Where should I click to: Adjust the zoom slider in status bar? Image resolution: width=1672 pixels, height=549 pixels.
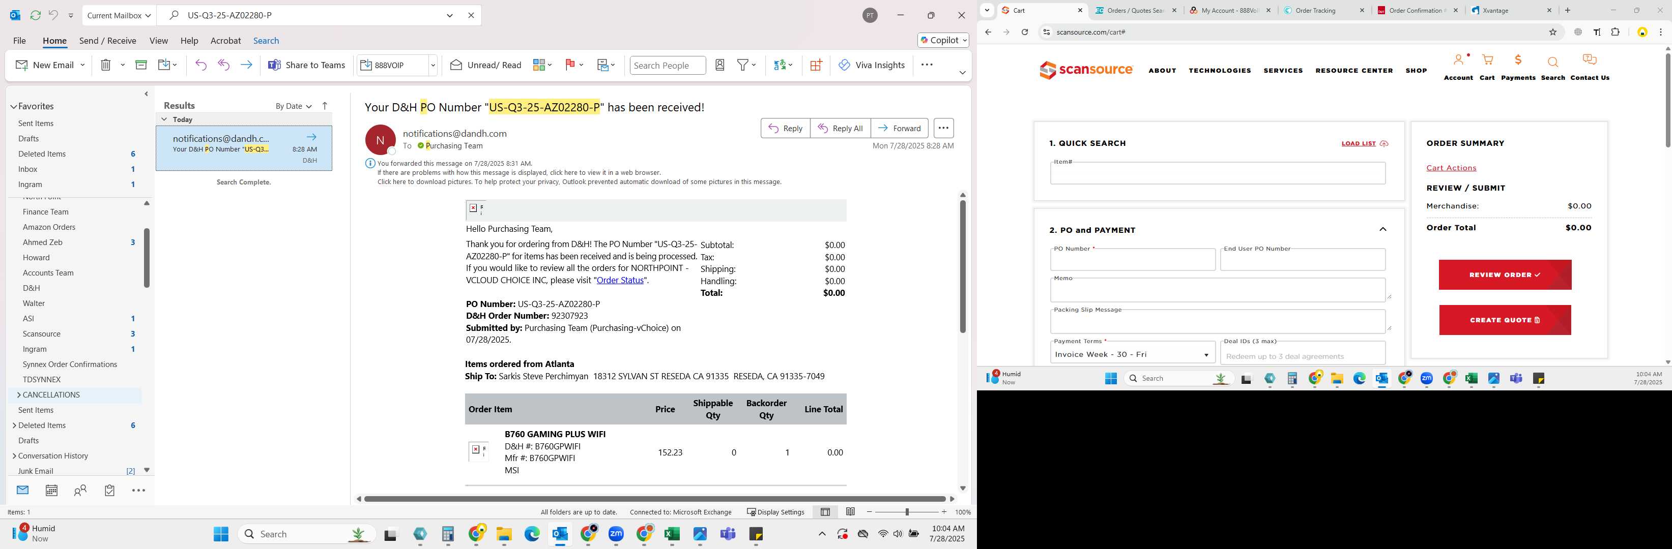[x=906, y=512]
